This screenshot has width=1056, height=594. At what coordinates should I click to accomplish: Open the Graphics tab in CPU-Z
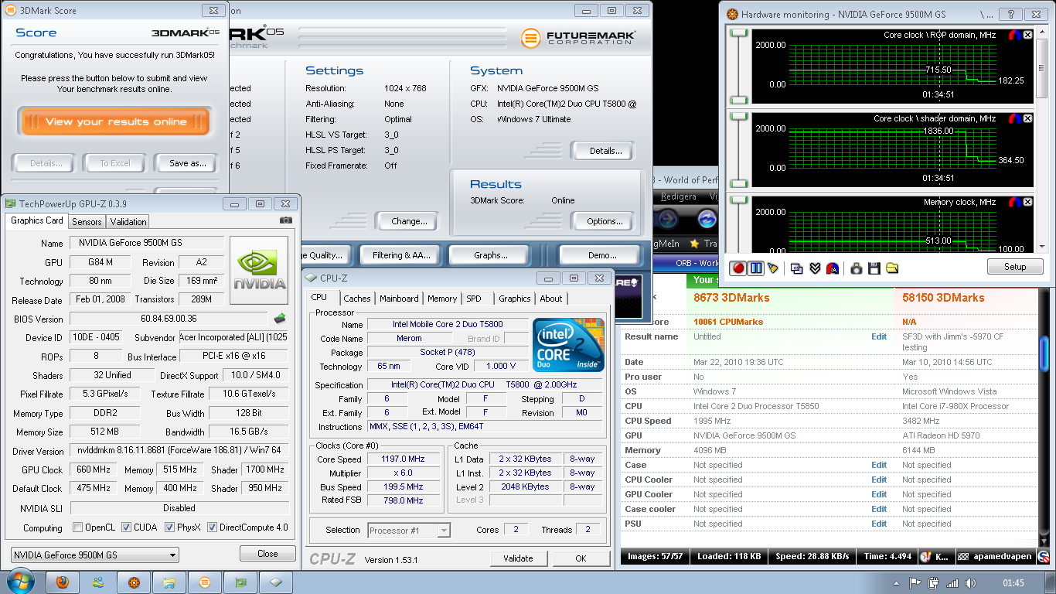pos(515,299)
